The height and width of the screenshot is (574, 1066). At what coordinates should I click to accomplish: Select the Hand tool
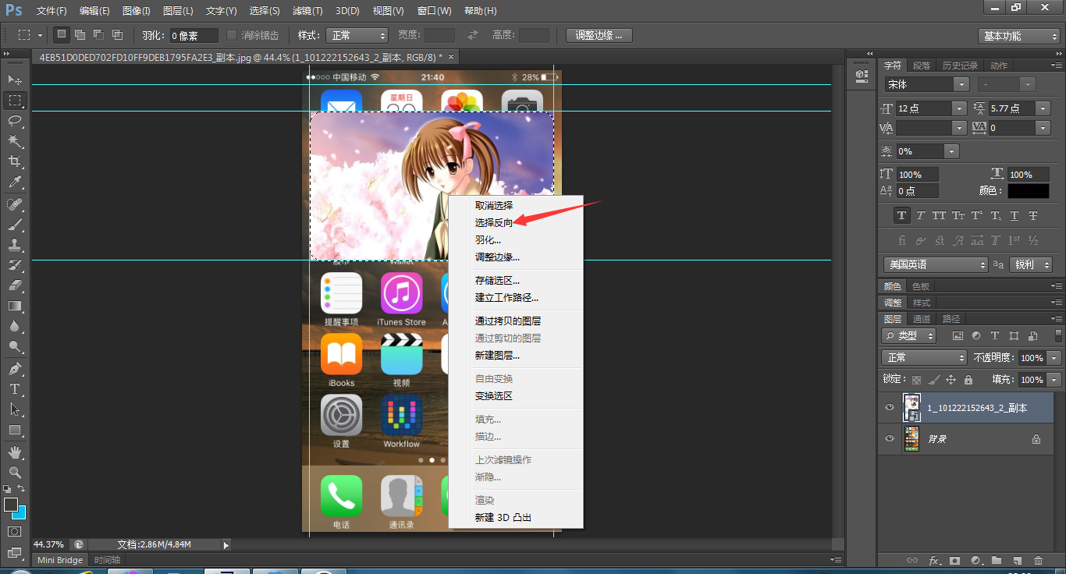tap(15, 452)
